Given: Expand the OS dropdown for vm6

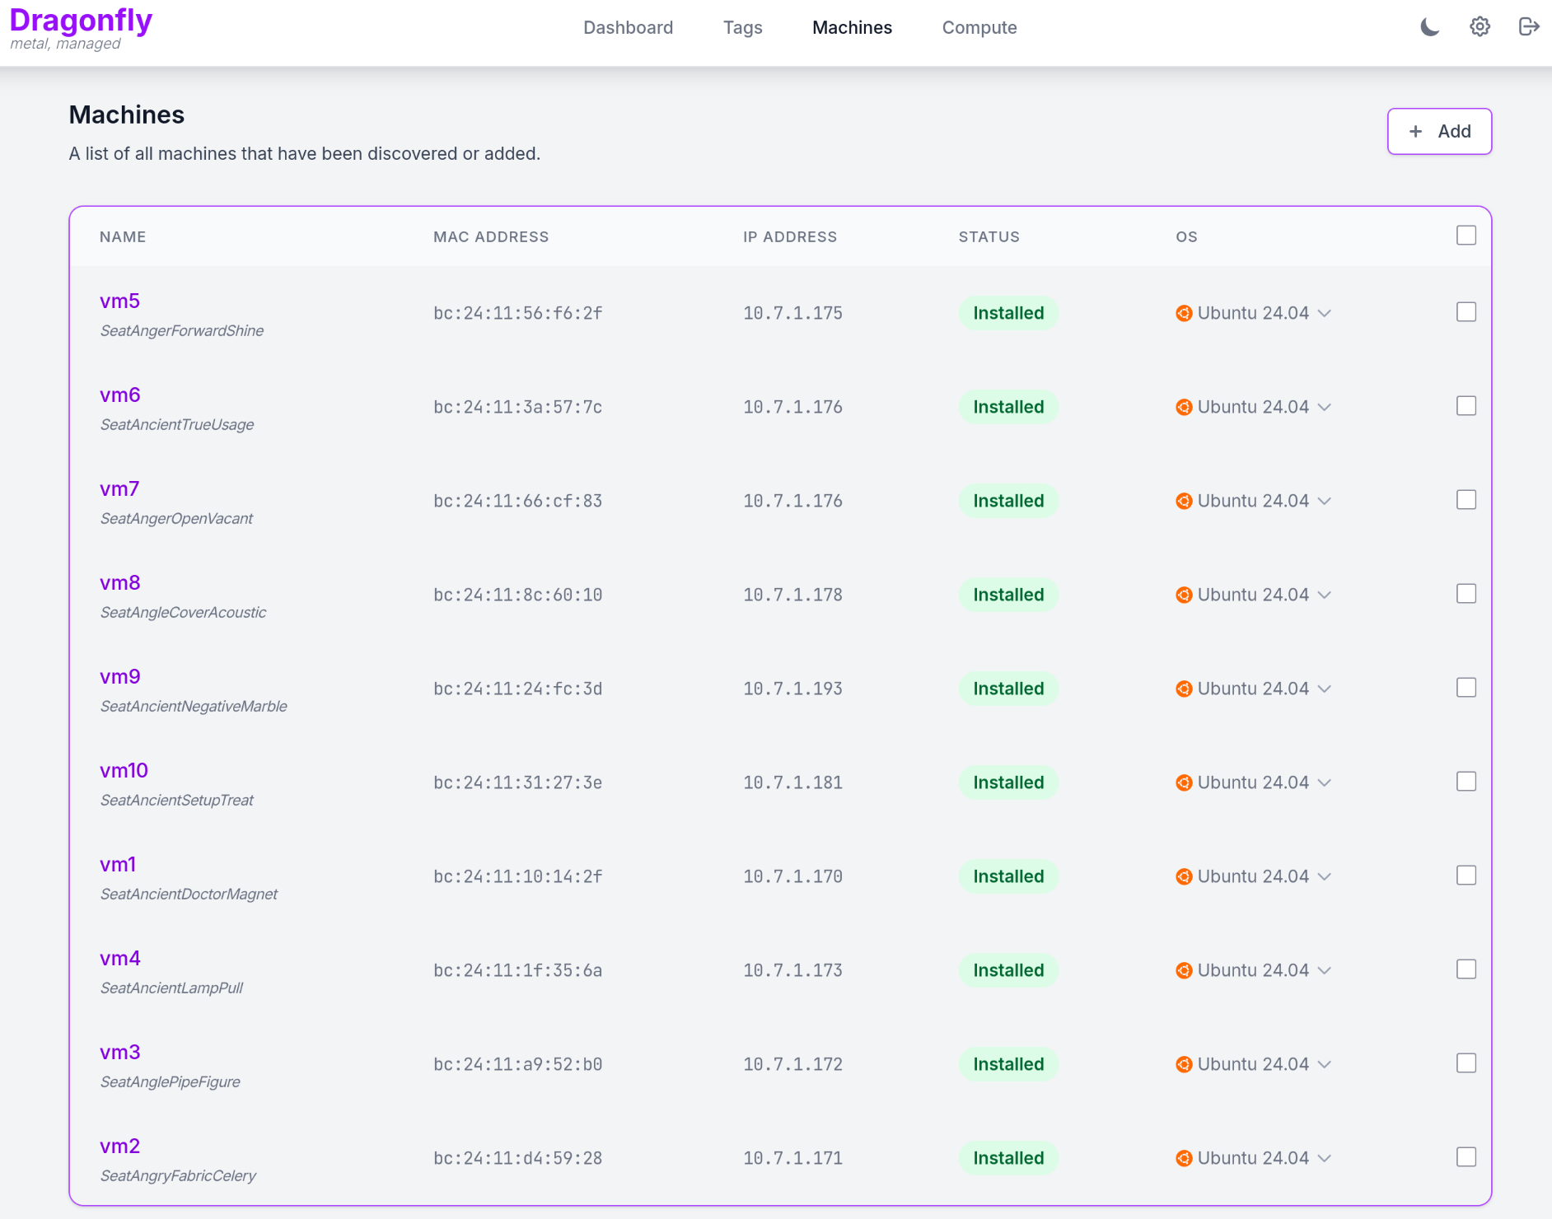Looking at the screenshot, I should (x=1325, y=407).
